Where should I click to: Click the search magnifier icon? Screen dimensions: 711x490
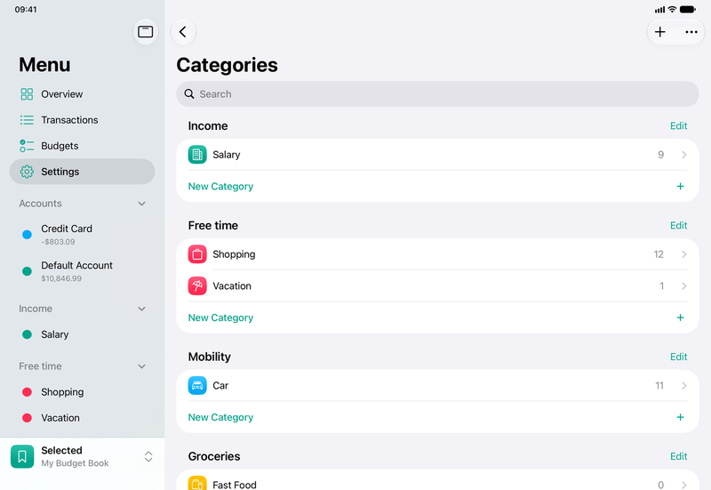click(189, 94)
